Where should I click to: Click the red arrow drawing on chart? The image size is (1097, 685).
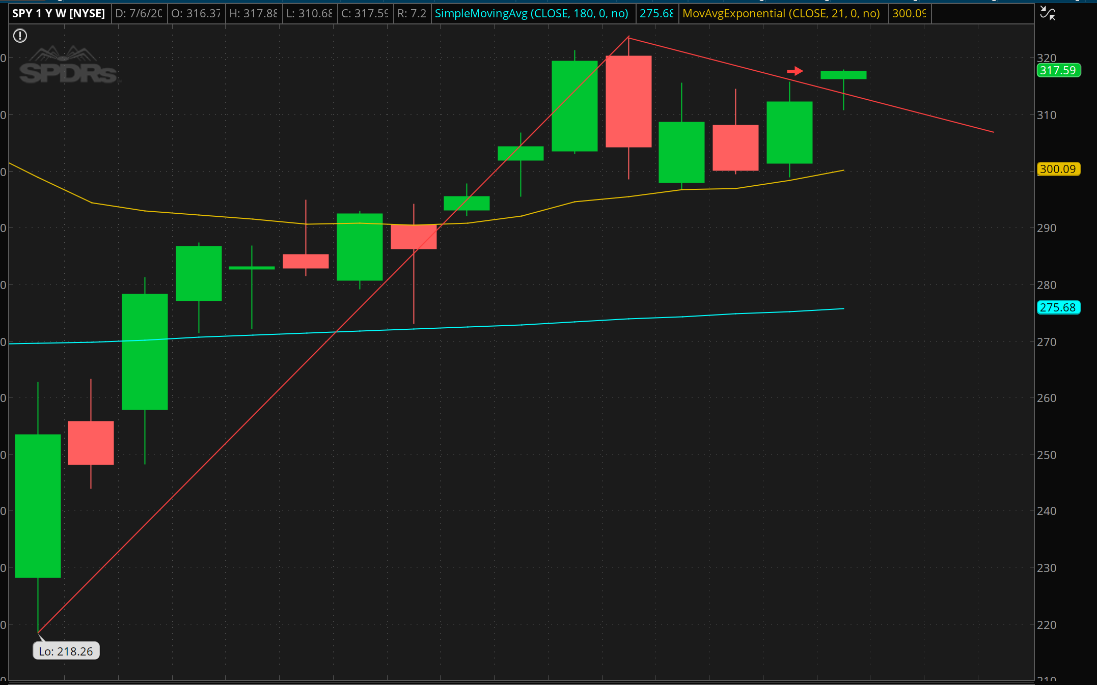click(794, 71)
